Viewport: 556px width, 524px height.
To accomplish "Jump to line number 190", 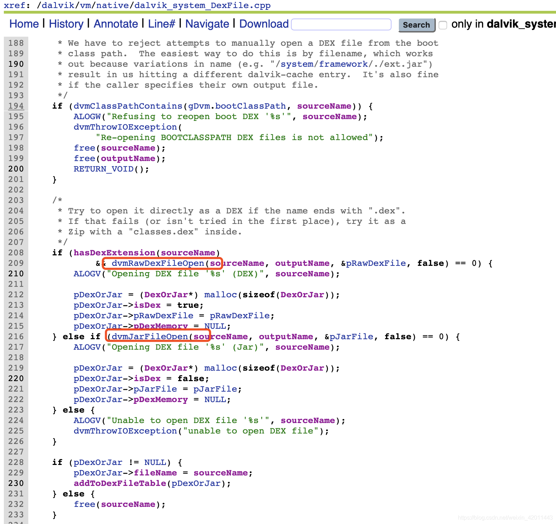I will point(16,64).
